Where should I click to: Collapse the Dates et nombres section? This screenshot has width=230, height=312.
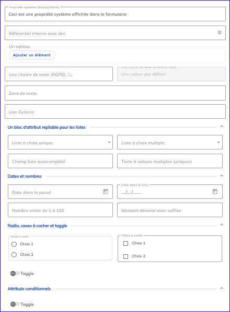click(222, 176)
